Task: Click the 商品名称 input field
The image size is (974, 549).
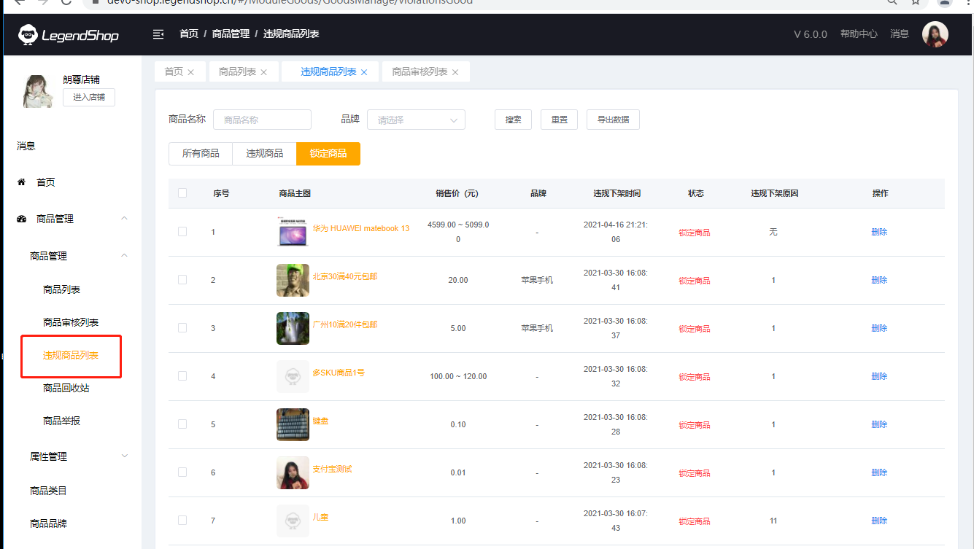Action: click(262, 120)
